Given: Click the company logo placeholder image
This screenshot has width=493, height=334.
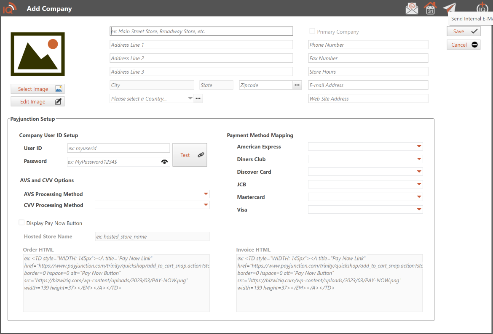Looking at the screenshot, I should (x=38, y=54).
